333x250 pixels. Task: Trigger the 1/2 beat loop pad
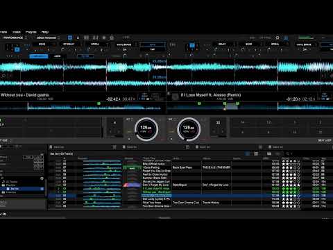[x=268, y=122]
